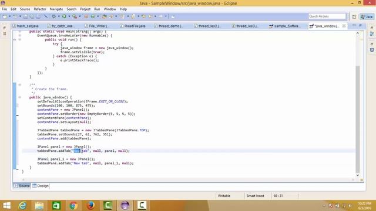The height and width of the screenshot is (211, 376).
Task: Switch to the thread_les3 editor tab
Action: pyautogui.click(x=246, y=26)
